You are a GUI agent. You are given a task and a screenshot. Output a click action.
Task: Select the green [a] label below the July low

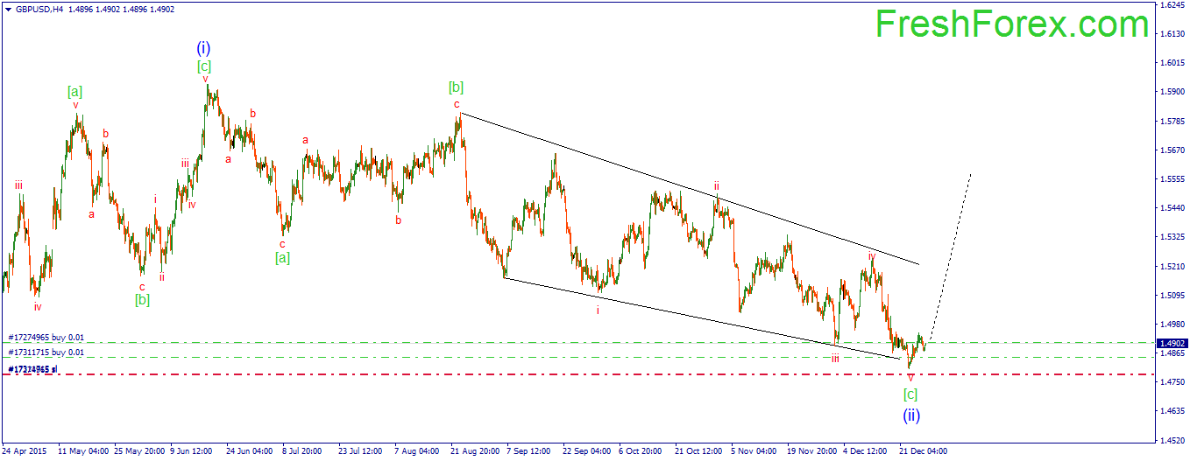[282, 257]
